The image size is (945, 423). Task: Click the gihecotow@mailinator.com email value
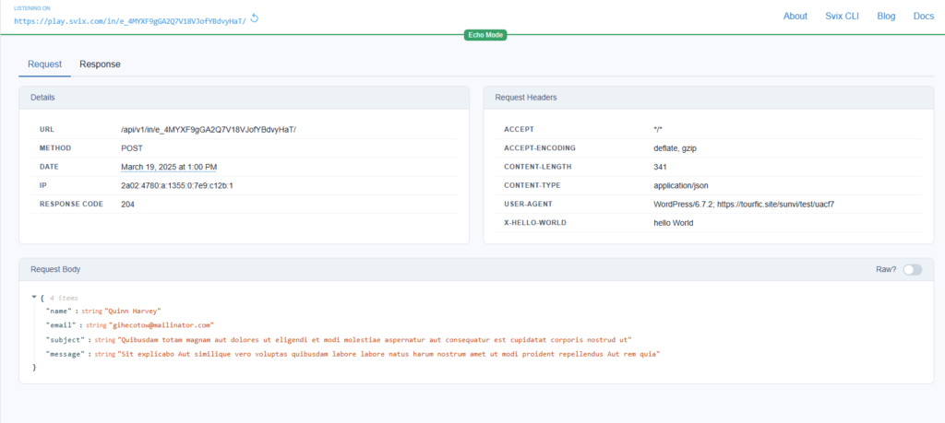[160, 325]
